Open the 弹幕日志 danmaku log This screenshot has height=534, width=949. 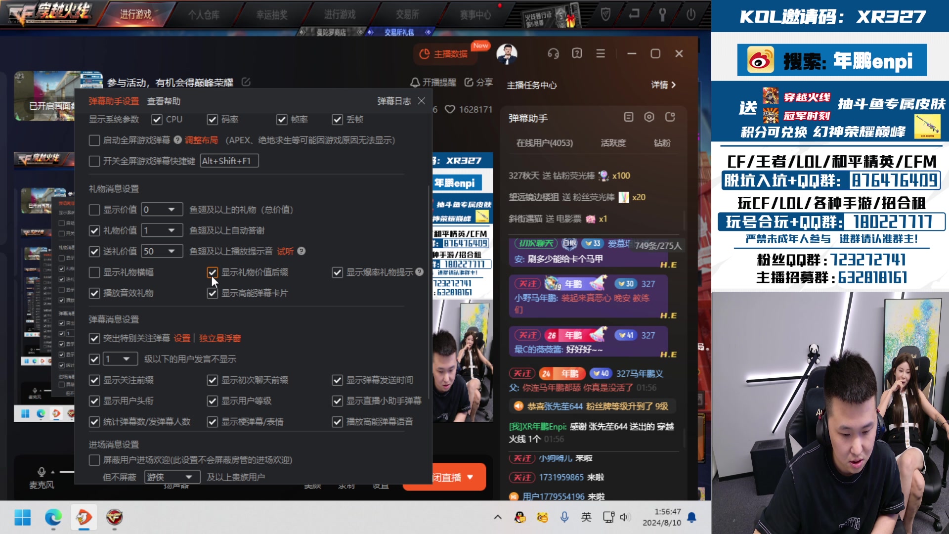point(394,101)
